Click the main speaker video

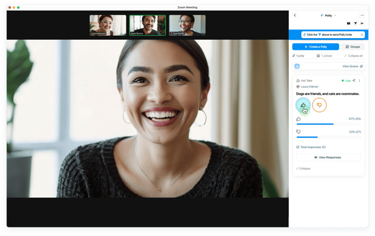[x=147, y=119]
